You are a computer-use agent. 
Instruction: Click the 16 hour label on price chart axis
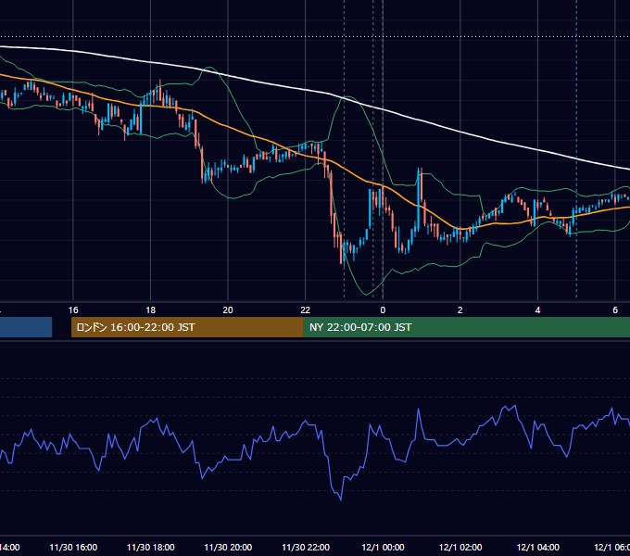point(73,310)
